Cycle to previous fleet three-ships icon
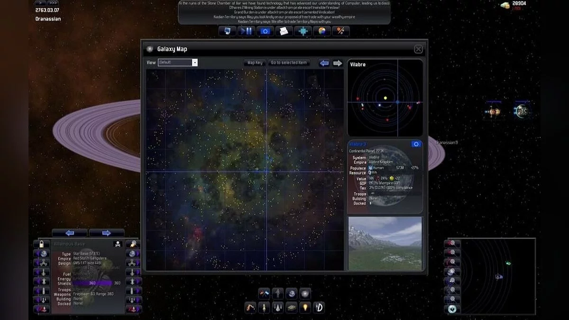Image resolution: width=569 pixels, height=320 pixels. (41, 300)
